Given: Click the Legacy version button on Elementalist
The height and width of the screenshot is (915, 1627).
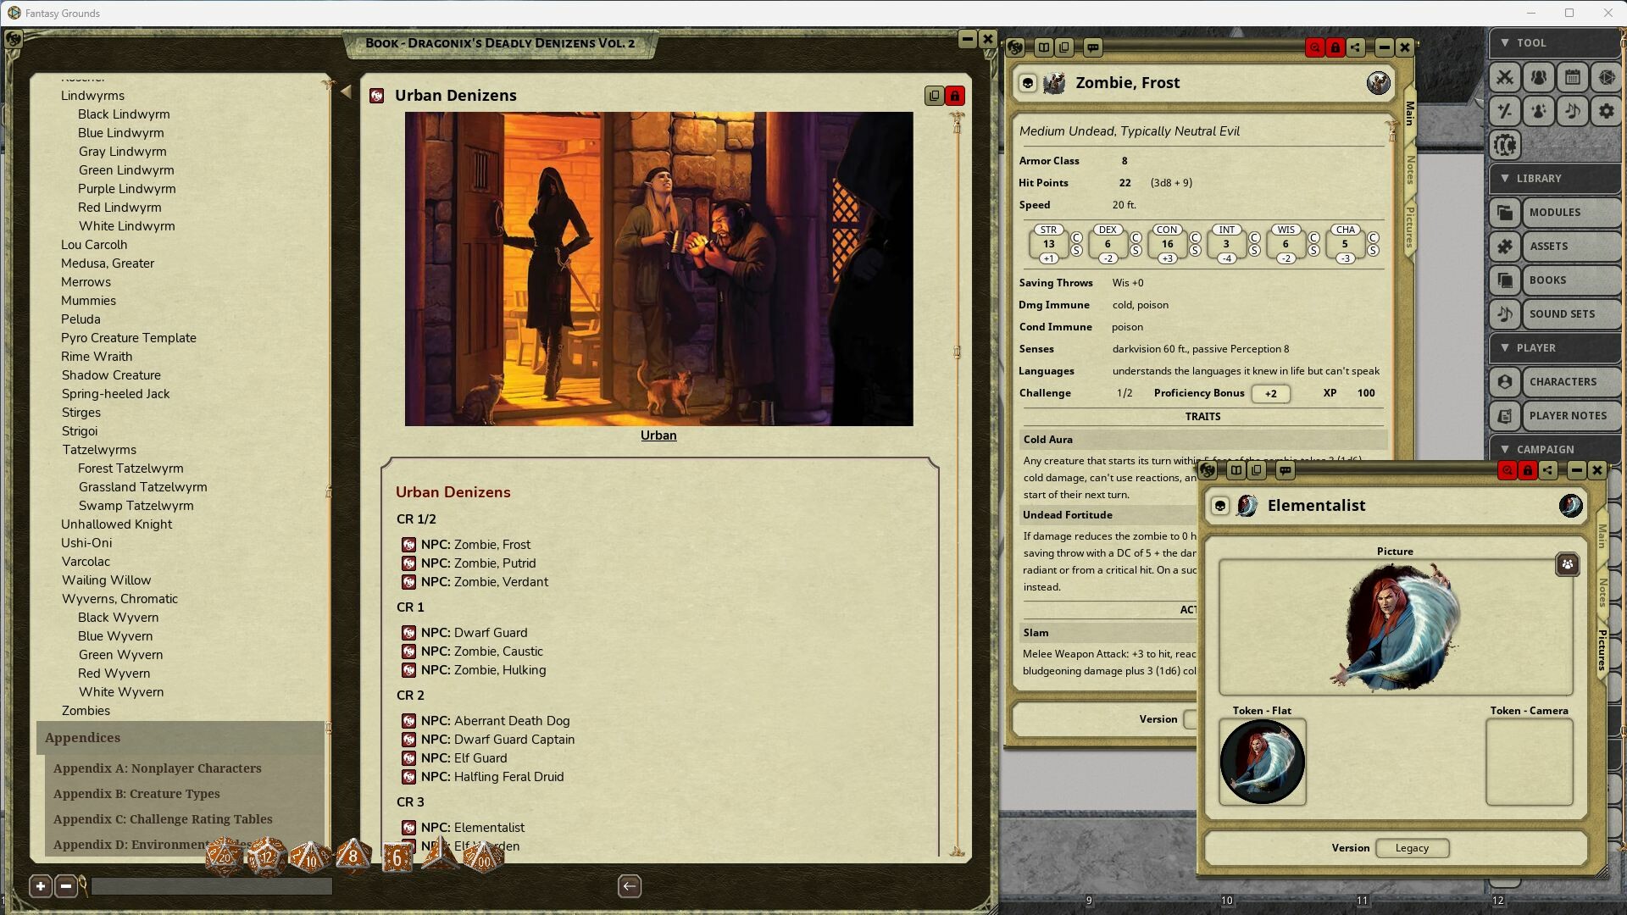Looking at the screenshot, I should tap(1413, 848).
